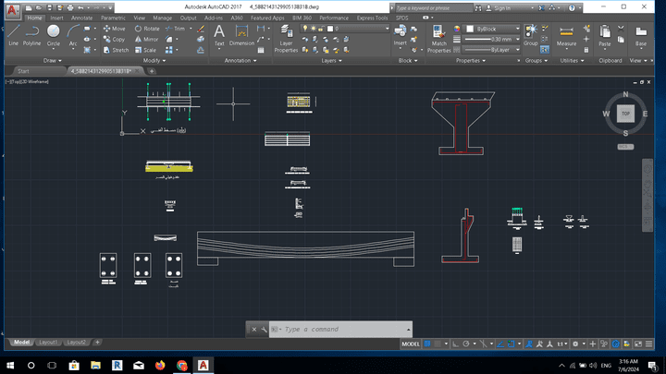Open ByBlock object color selector
This screenshot has width=666, height=374.
click(493, 29)
